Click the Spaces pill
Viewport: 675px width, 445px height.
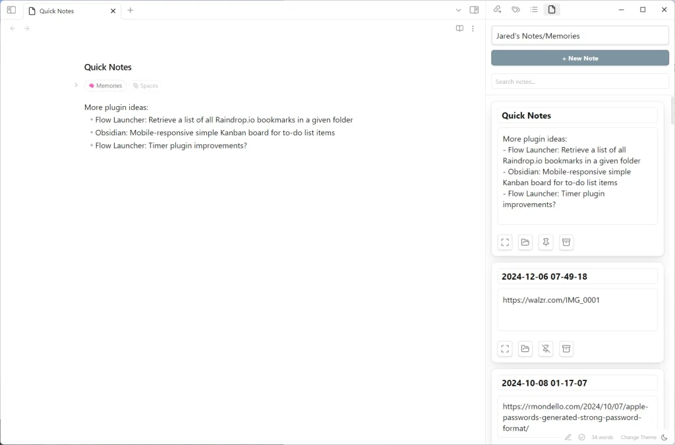click(146, 86)
